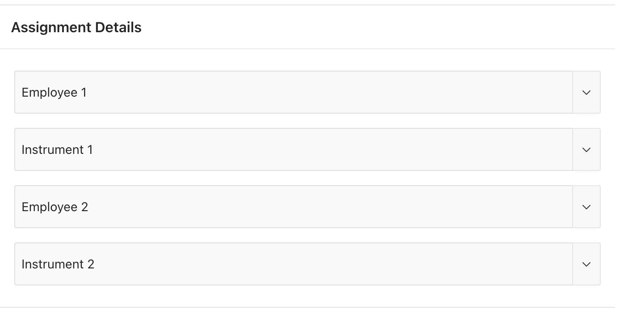Click the chevron icon beside Instrument 2

coord(586,264)
